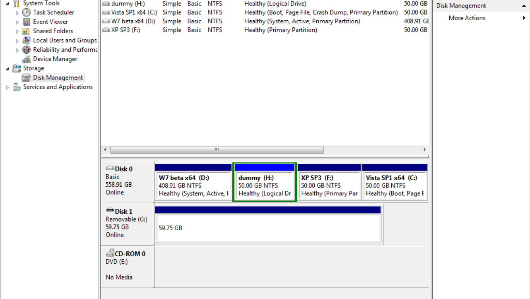Expand Services and Applications node
530x299 pixels.
click(x=7, y=87)
